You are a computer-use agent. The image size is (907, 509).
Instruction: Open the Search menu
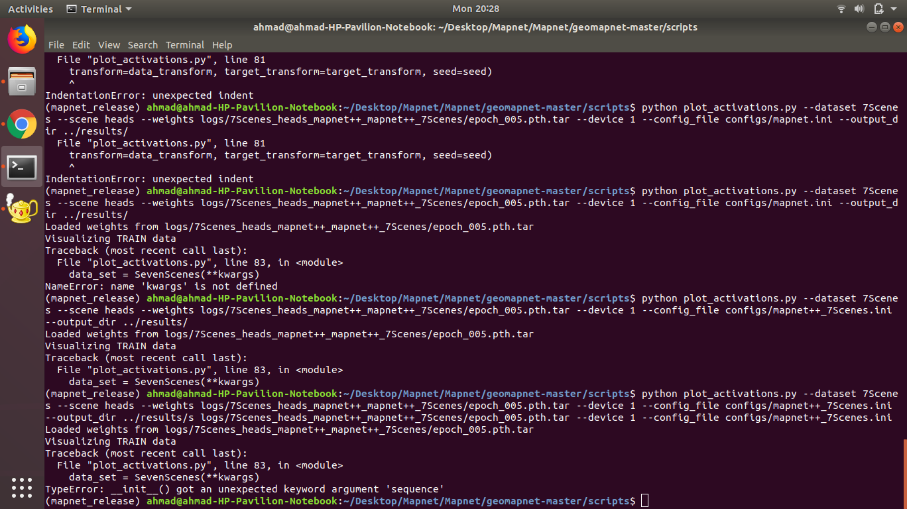143,45
